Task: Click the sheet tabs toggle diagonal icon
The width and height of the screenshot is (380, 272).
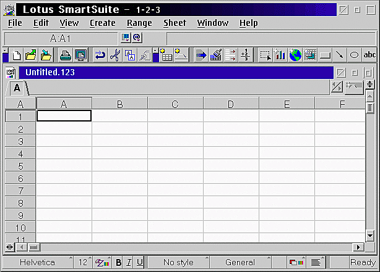Action: (x=337, y=87)
